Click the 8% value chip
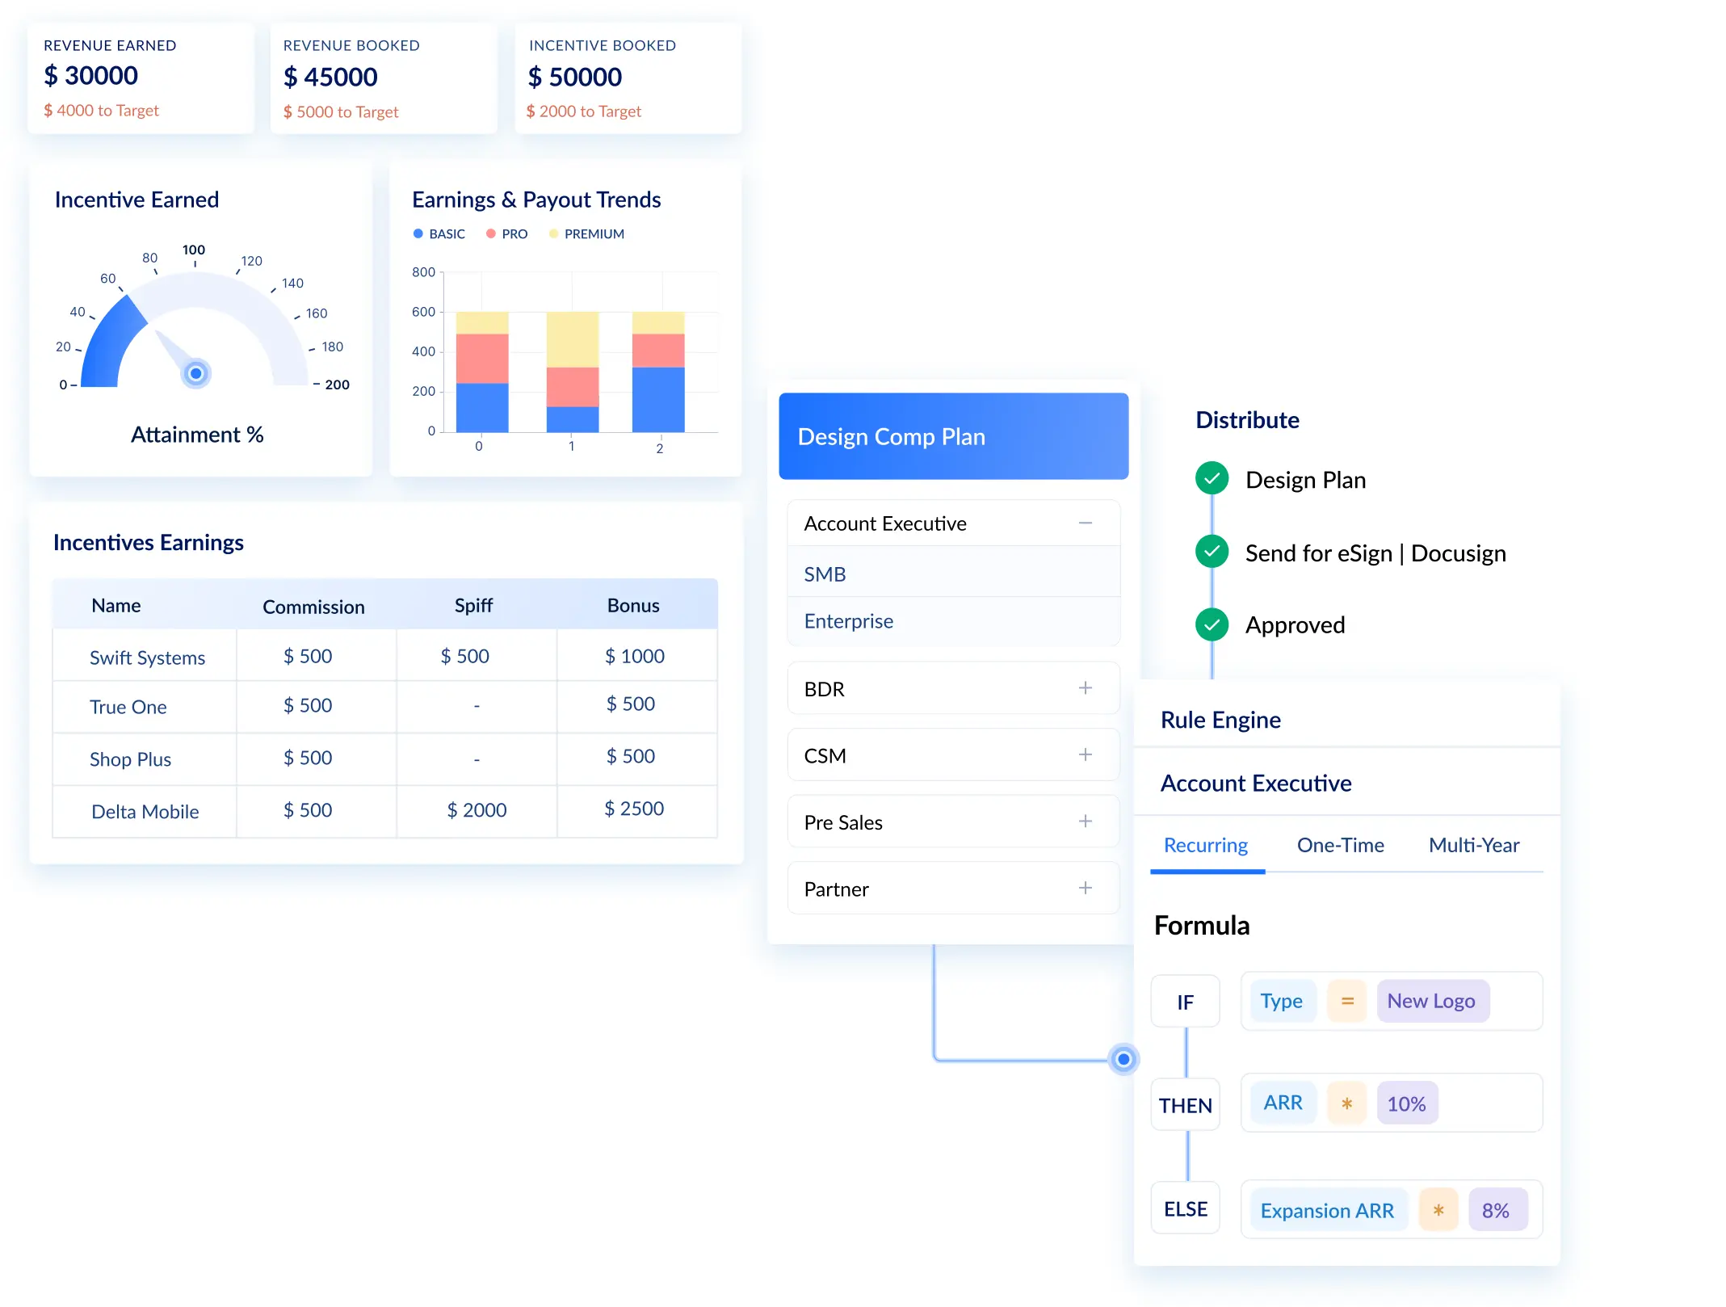The width and height of the screenshot is (1726, 1307). point(1497,1210)
